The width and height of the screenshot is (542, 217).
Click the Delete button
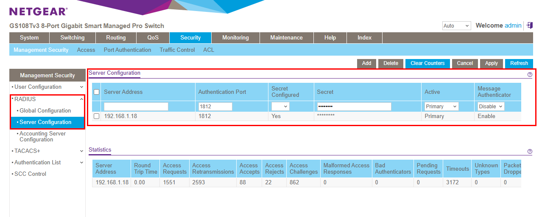(391, 63)
